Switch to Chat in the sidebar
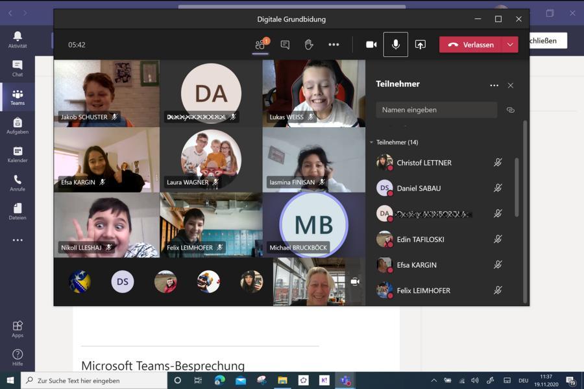The height and width of the screenshot is (389, 584). coord(18,68)
